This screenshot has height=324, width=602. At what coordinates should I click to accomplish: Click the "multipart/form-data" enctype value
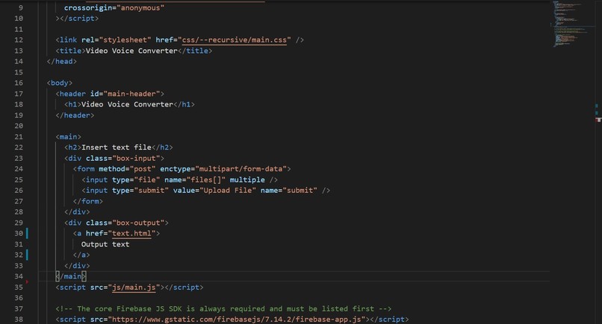pos(241,169)
